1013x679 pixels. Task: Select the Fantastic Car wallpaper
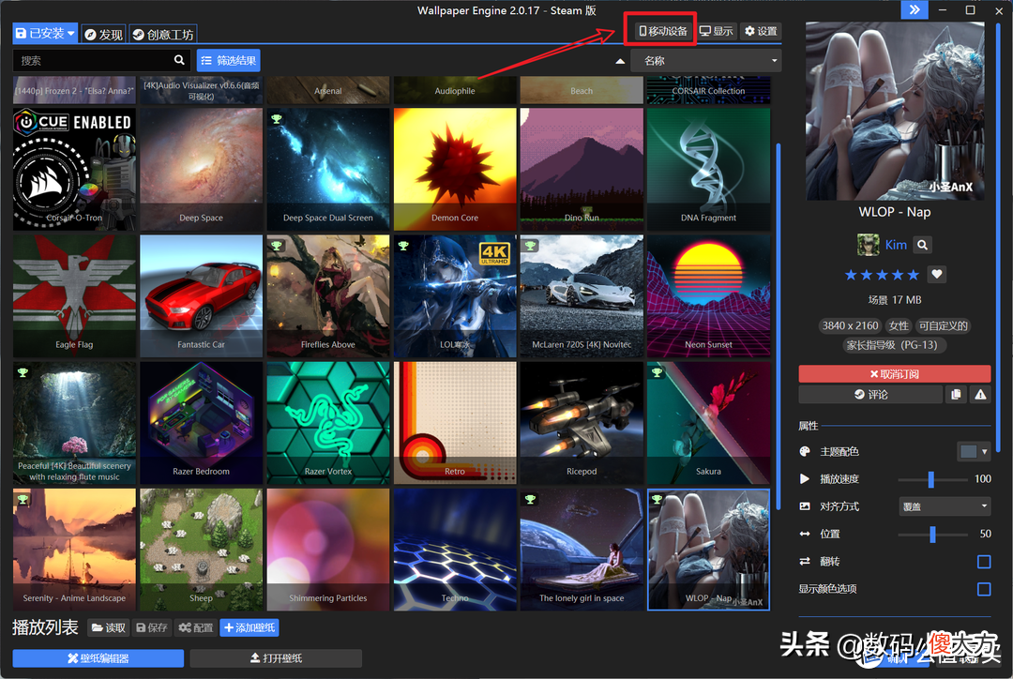[x=201, y=296]
